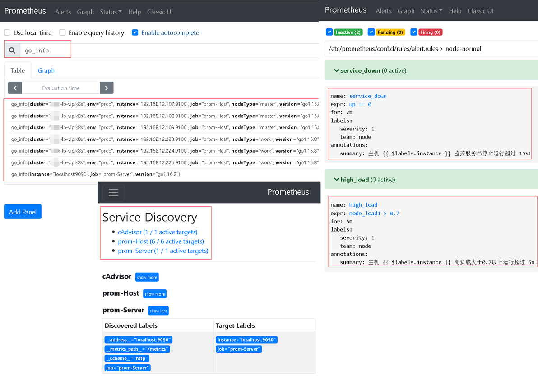Expand cAdvisor with show more
This screenshot has width=538, height=376.
coord(147,277)
